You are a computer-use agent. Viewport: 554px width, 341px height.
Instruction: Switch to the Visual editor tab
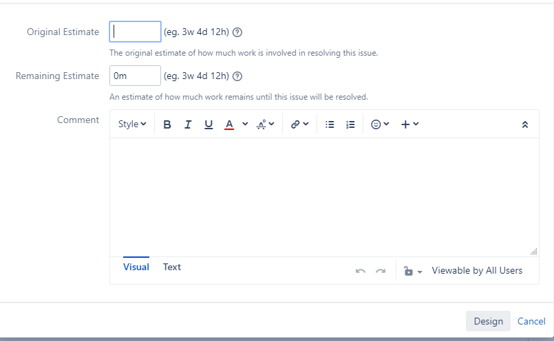136,267
